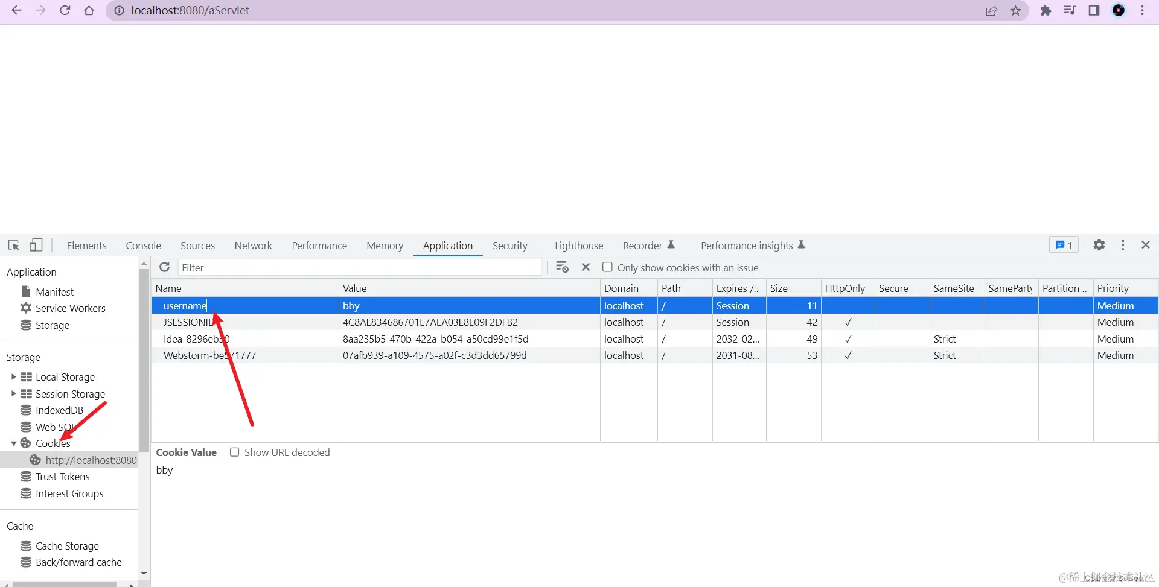View site information icon in address bar

120,10
